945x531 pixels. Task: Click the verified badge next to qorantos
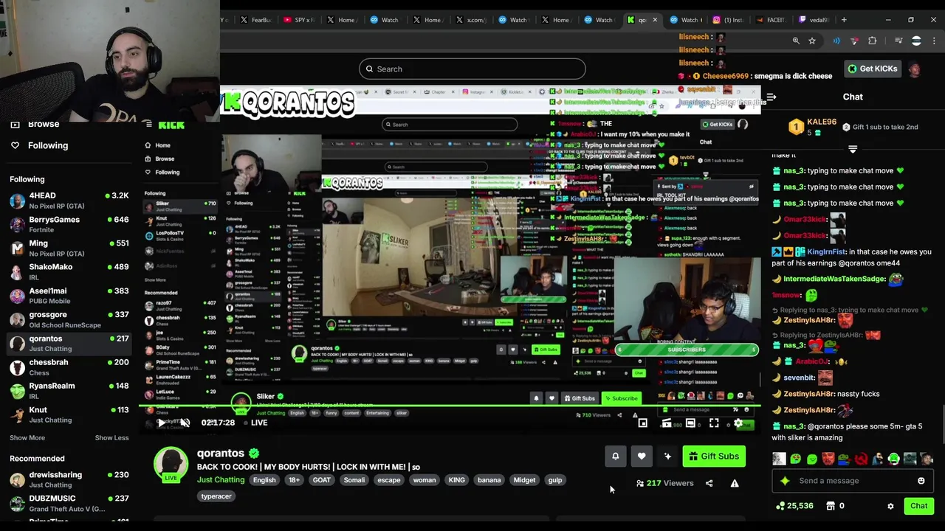coord(254,454)
